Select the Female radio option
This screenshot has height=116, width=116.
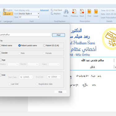point(47,53)
